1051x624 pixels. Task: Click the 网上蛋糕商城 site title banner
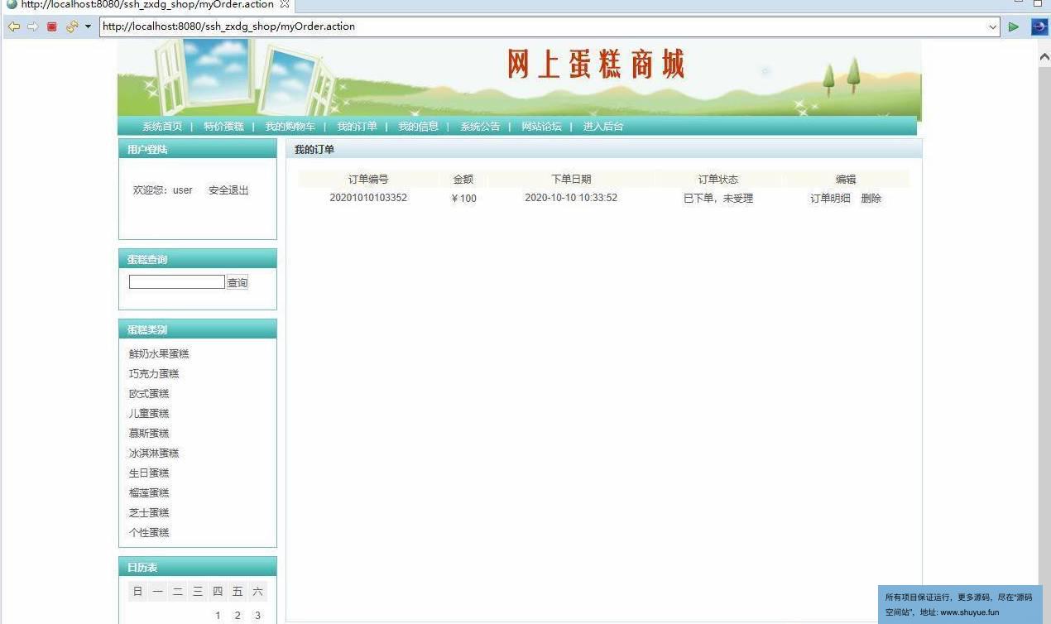596,64
